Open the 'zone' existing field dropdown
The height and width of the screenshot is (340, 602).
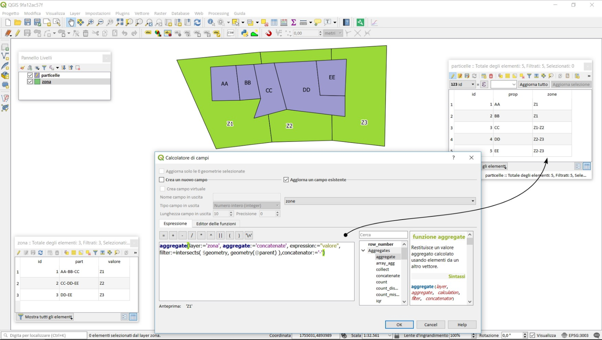379,201
